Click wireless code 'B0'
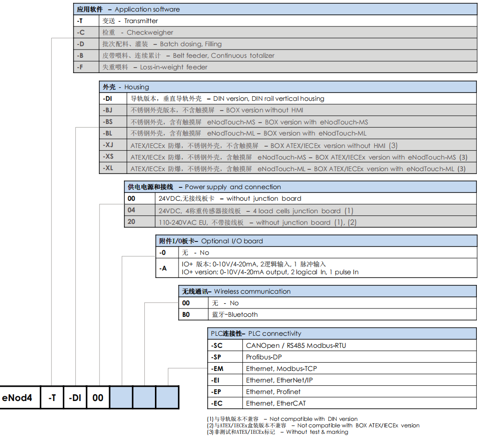Viewport: 487px width, 438px height. (x=193, y=315)
